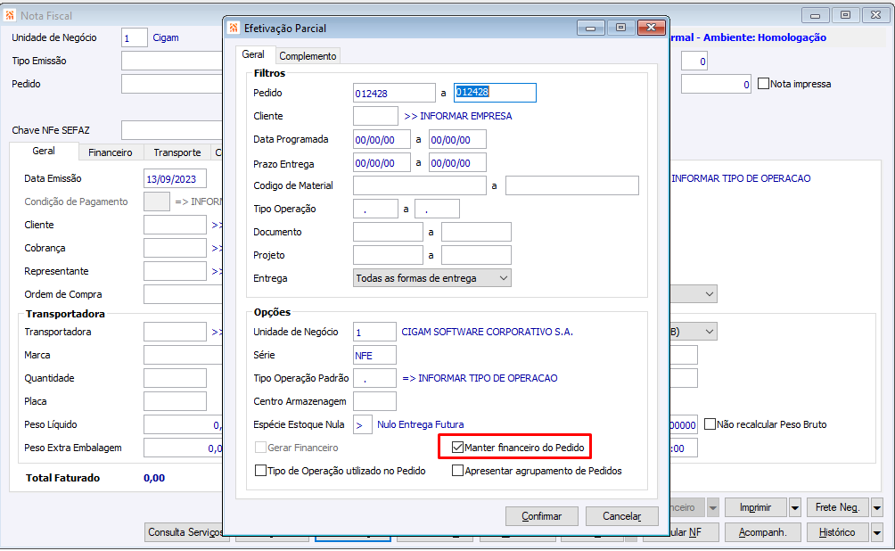Expand the Frete Neg. dropdown arrow
The height and width of the screenshot is (551, 895).
[877, 507]
